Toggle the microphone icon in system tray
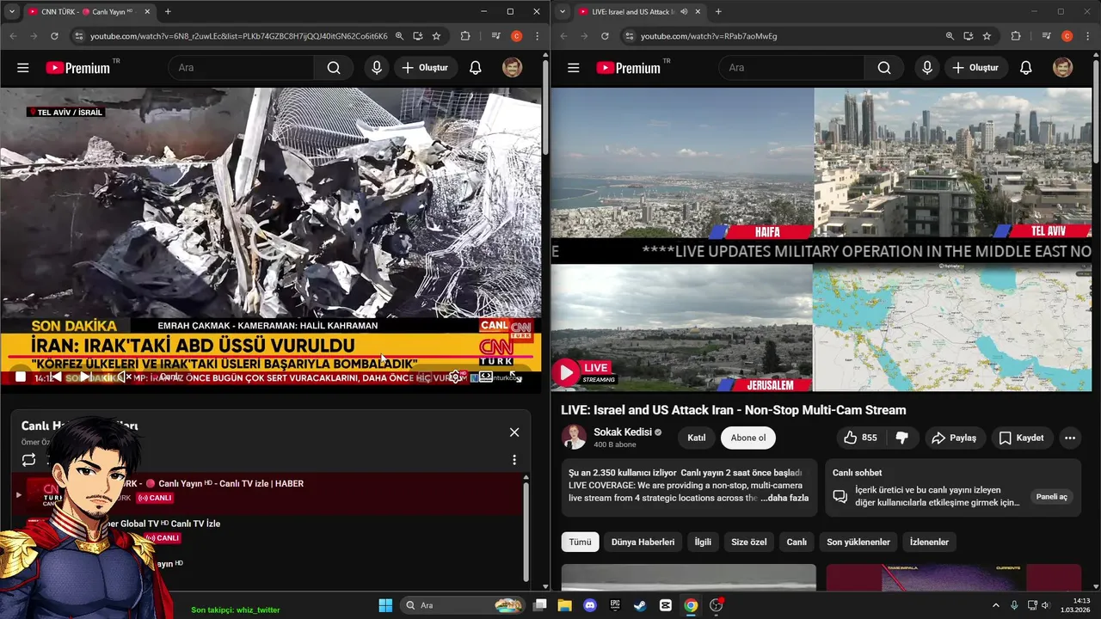 pos(1013,605)
